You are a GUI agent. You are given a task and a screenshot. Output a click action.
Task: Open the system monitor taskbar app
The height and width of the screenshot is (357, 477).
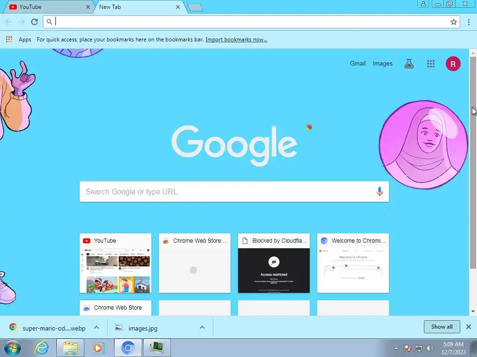157,348
